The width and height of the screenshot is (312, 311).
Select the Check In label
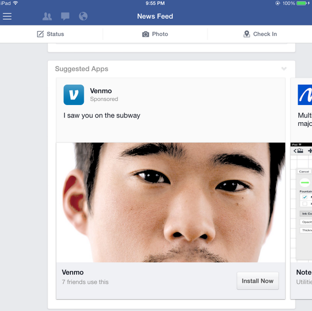pos(265,34)
